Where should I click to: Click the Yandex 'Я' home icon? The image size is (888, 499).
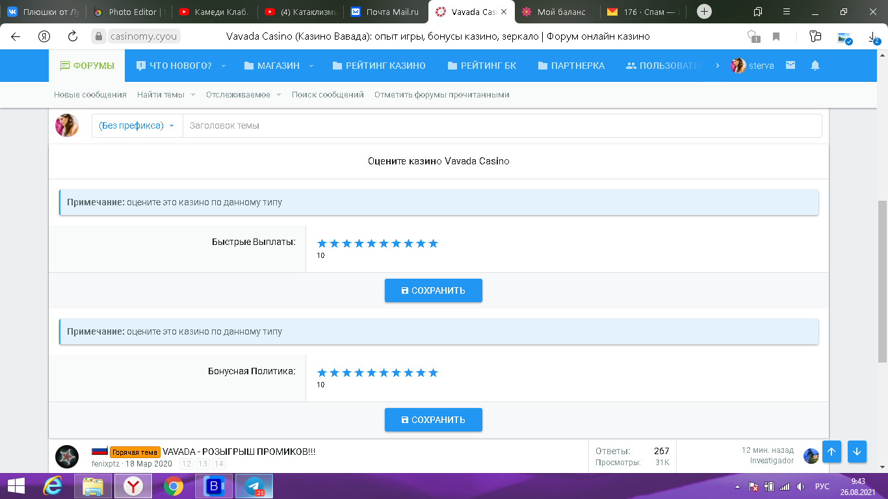point(44,36)
